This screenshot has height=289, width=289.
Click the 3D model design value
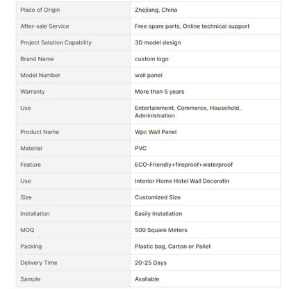pyautogui.click(x=158, y=42)
